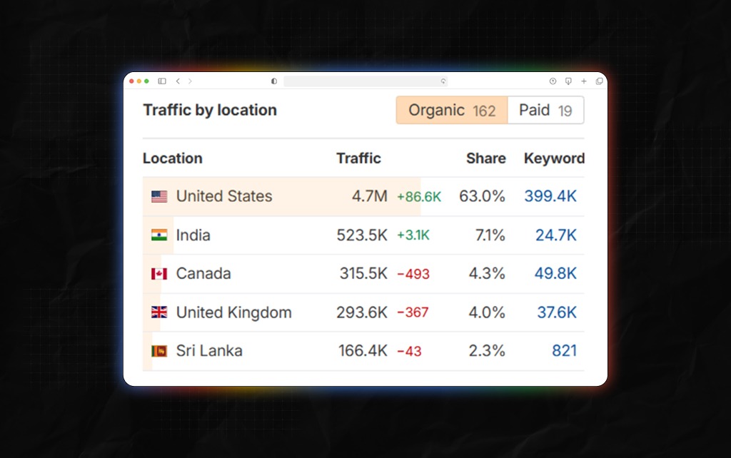The image size is (731, 458).
Task: Click the United States location name
Action: tap(224, 196)
